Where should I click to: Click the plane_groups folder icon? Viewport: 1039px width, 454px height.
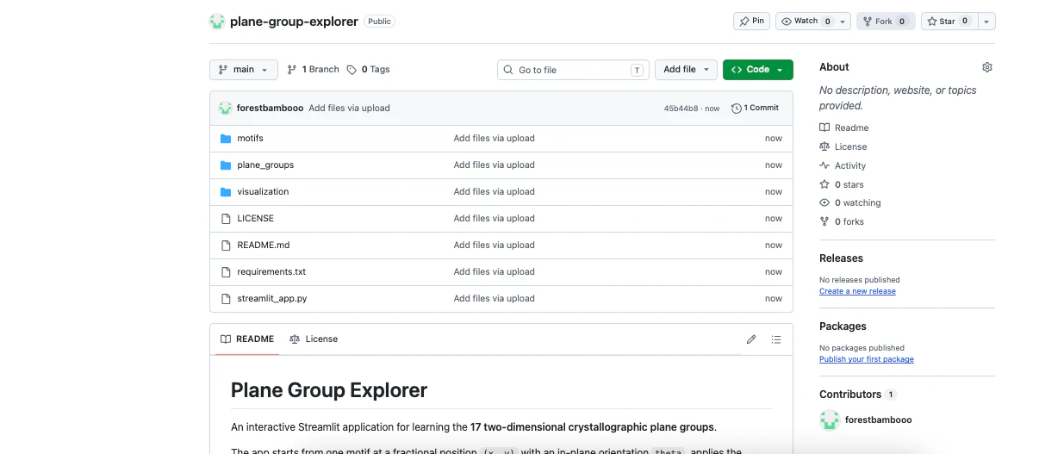click(x=226, y=165)
